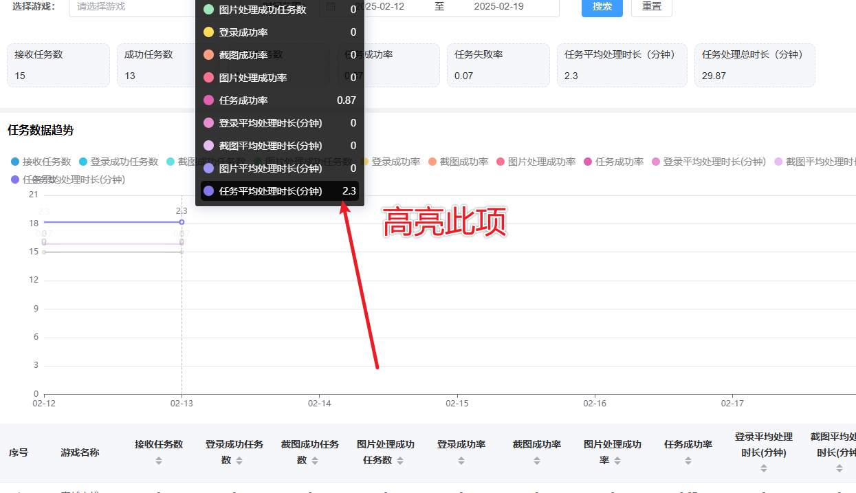Click tooltip row 截图平均处理时长(分钟)
Viewport: 856px width, 493px height.
[x=280, y=146]
